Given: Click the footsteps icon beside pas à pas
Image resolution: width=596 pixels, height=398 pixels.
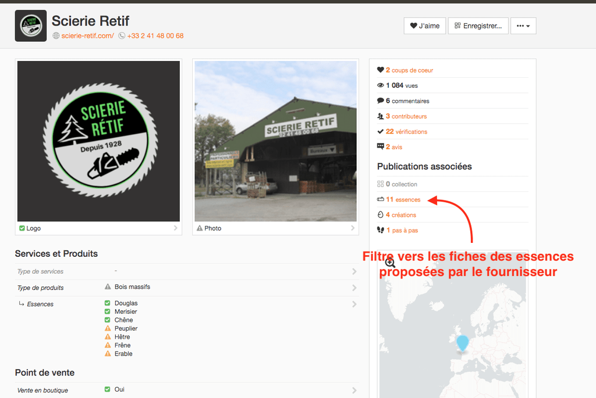Looking at the screenshot, I should coord(381,230).
